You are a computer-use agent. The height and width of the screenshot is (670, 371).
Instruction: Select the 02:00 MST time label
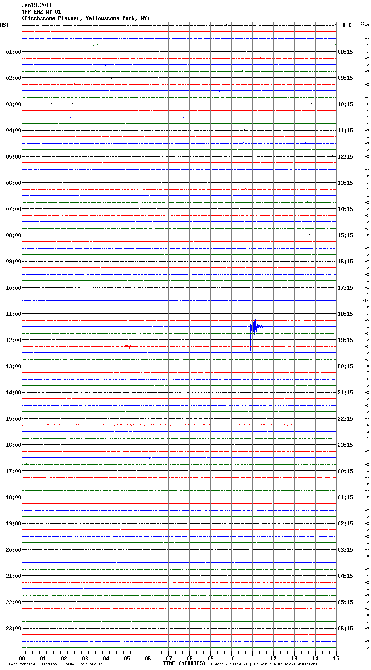pos(13,78)
